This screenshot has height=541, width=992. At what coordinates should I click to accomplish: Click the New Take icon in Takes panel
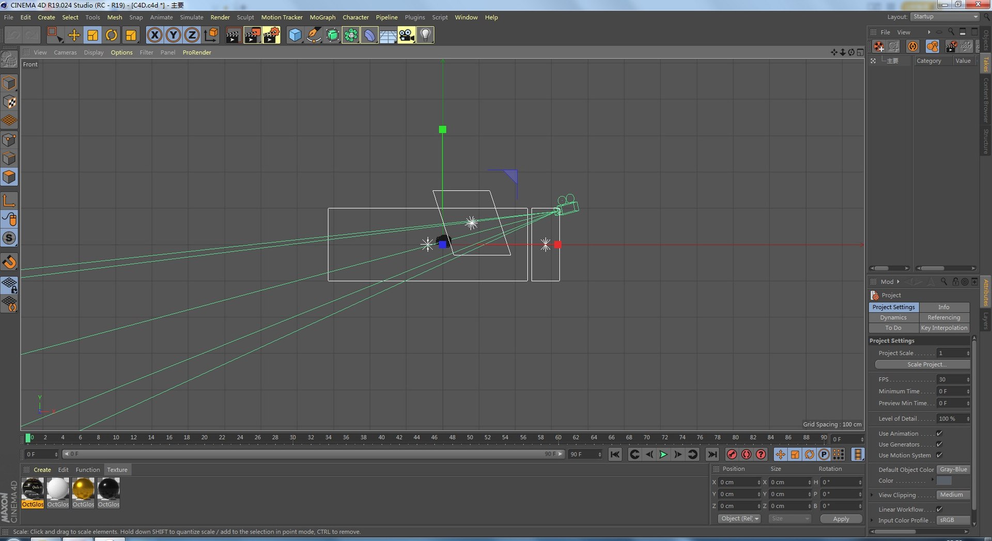(879, 46)
